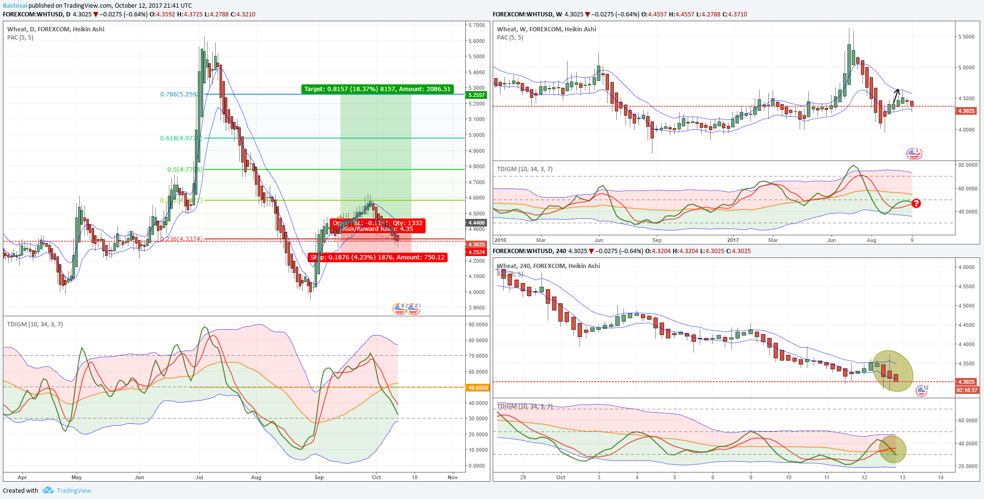Click the daily TDIGM (10, 34, 3, 7) indicator label
The image size is (984, 499).
35,324
